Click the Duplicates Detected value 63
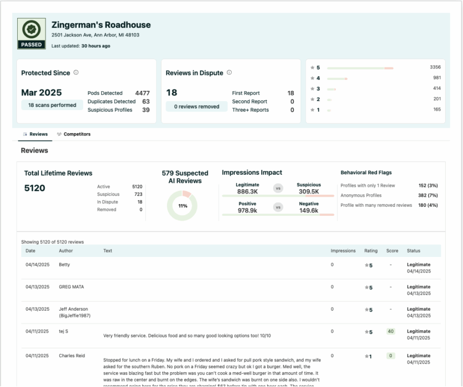463x387 pixels. [x=146, y=102]
